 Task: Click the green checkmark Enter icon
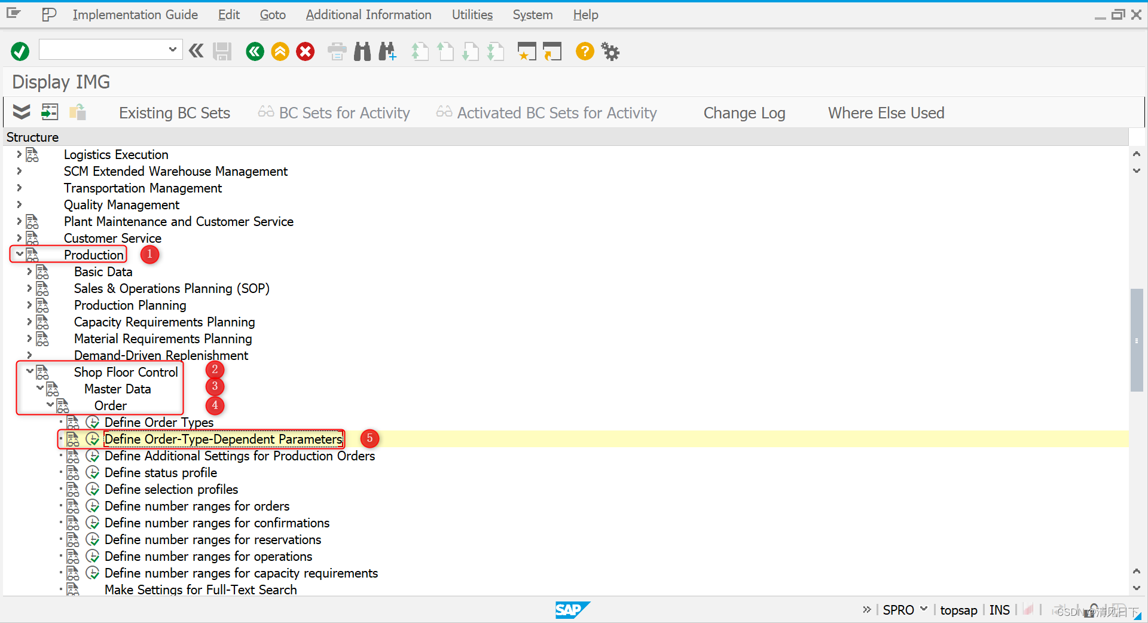pos(20,51)
